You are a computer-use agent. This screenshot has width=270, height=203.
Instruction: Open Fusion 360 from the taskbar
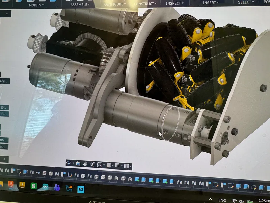point(11,185)
